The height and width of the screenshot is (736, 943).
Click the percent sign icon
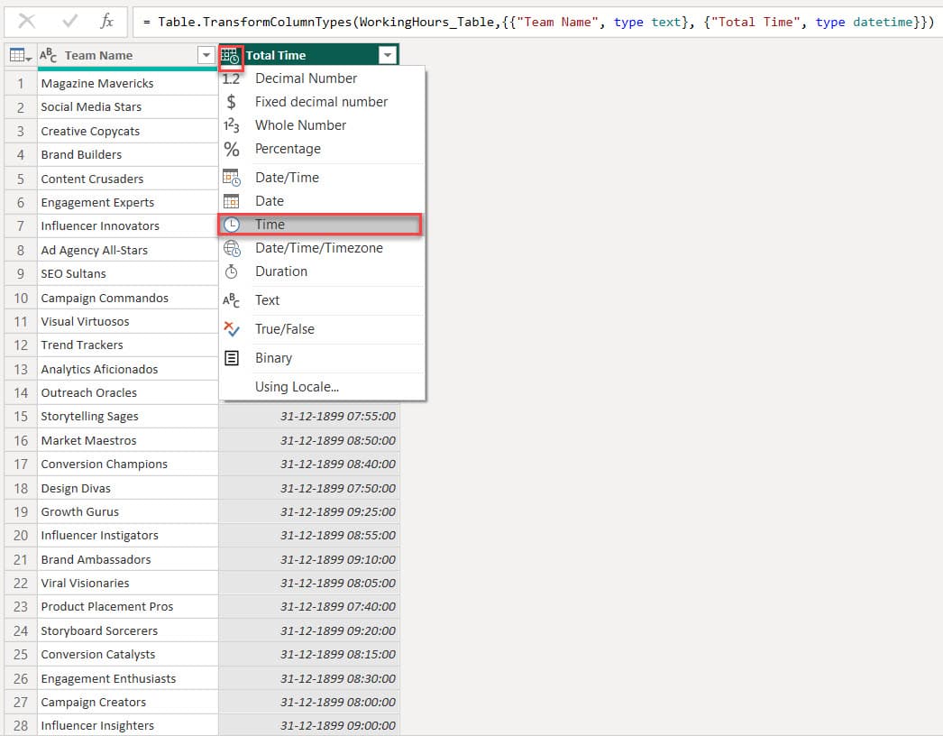point(232,149)
